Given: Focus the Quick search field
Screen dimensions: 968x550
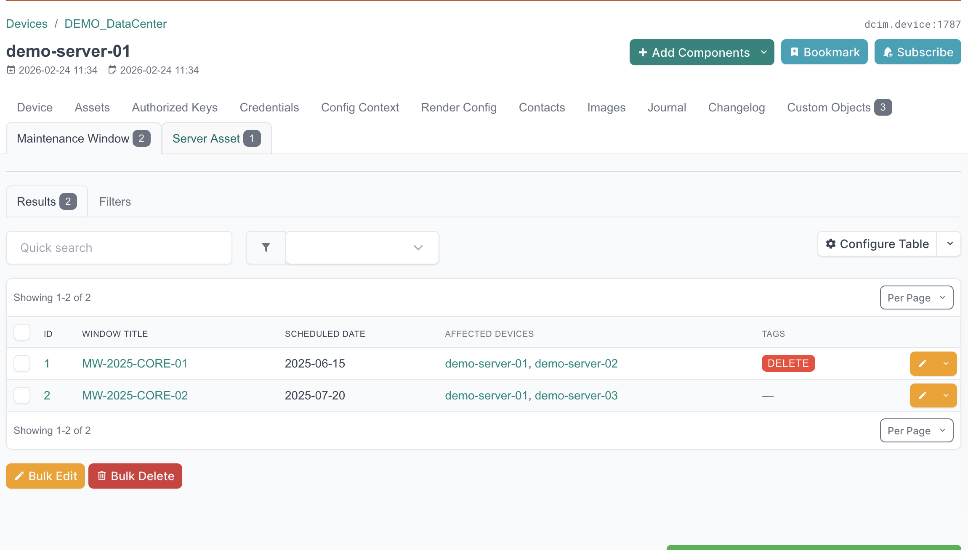Looking at the screenshot, I should click(x=119, y=248).
